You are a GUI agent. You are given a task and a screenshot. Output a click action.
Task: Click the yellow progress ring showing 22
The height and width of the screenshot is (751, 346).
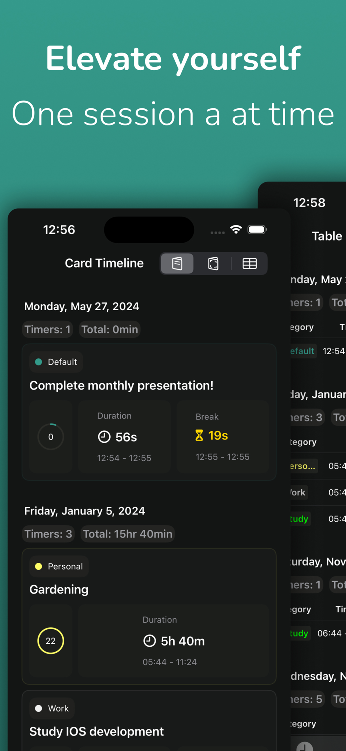coord(51,640)
